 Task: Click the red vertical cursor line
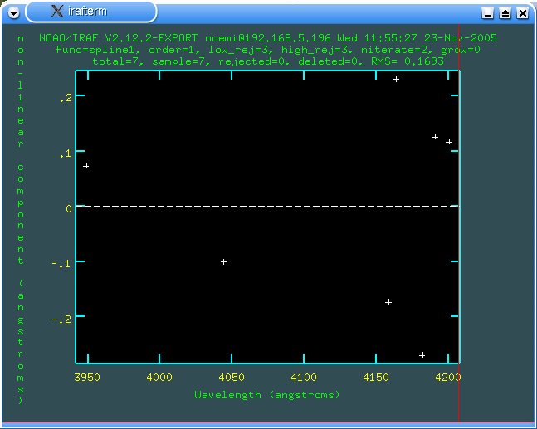pyautogui.click(x=458, y=249)
